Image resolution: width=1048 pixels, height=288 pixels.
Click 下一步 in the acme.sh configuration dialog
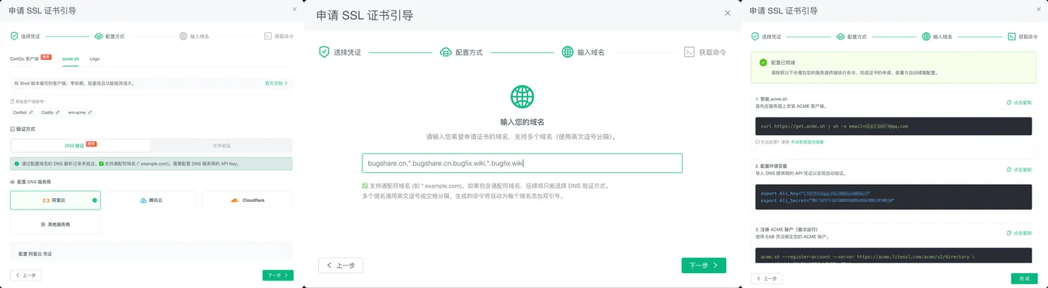[278, 275]
